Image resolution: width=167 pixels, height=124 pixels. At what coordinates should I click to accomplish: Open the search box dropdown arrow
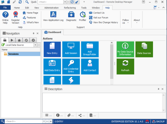click(x=44, y=121)
